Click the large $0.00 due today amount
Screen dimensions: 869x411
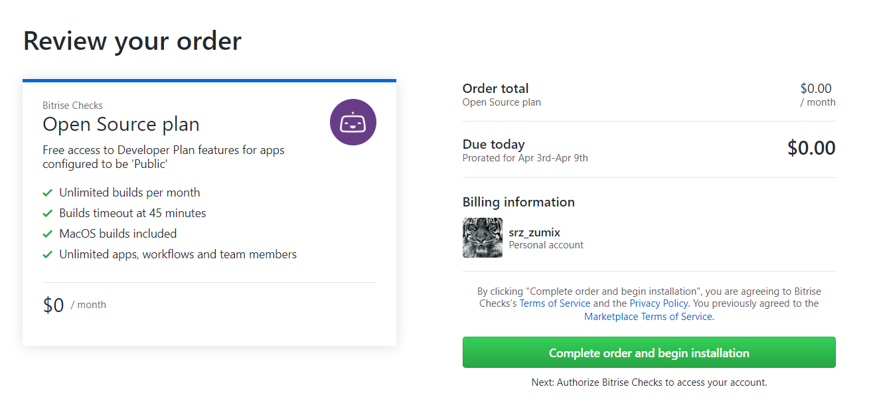point(811,148)
